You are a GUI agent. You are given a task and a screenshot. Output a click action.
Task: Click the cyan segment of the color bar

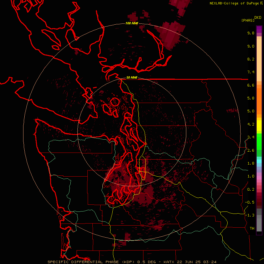coord(259,161)
